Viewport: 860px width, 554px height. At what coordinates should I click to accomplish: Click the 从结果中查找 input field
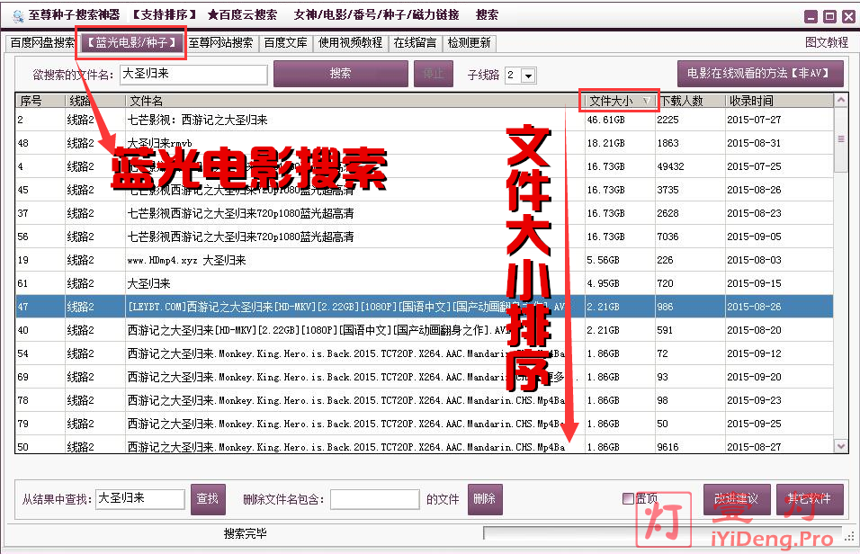tap(139, 499)
